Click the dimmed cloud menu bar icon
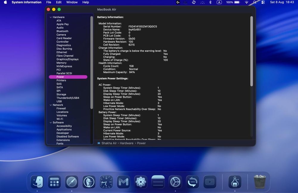The width and height of the screenshot is (298, 193). (x=185, y=2)
